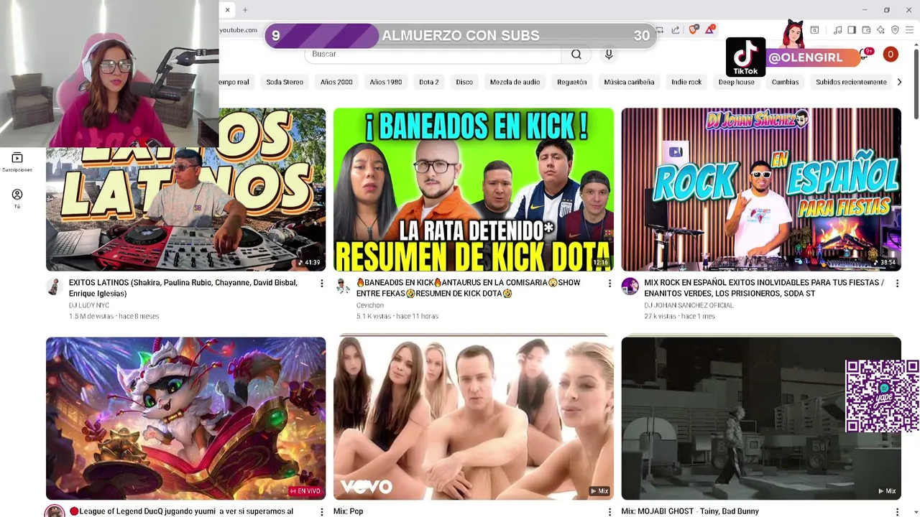Open the browser hamburger menu
This screenshot has height=517, width=920.
click(909, 29)
